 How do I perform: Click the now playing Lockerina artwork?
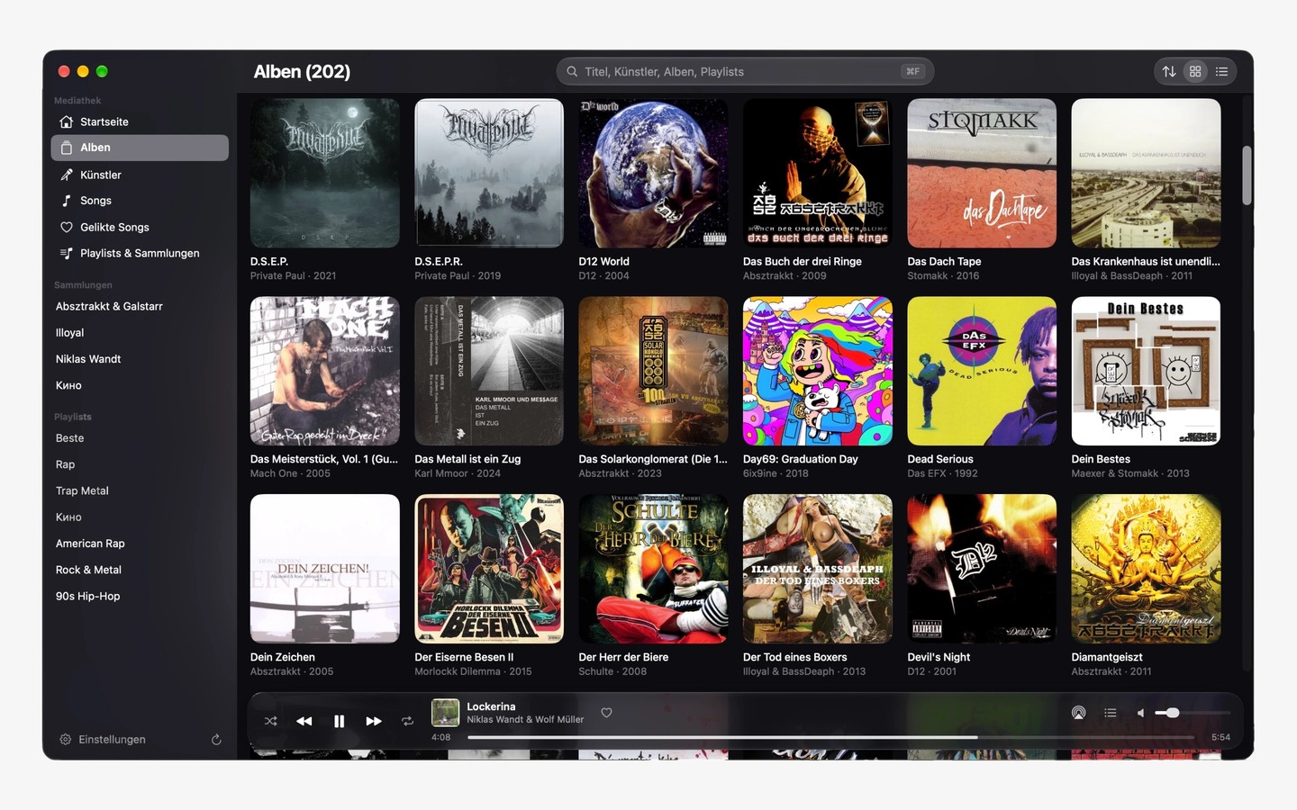(445, 713)
